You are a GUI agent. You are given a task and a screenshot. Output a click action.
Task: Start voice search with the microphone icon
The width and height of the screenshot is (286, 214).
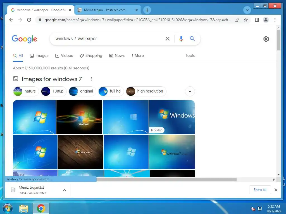[181, 38]
